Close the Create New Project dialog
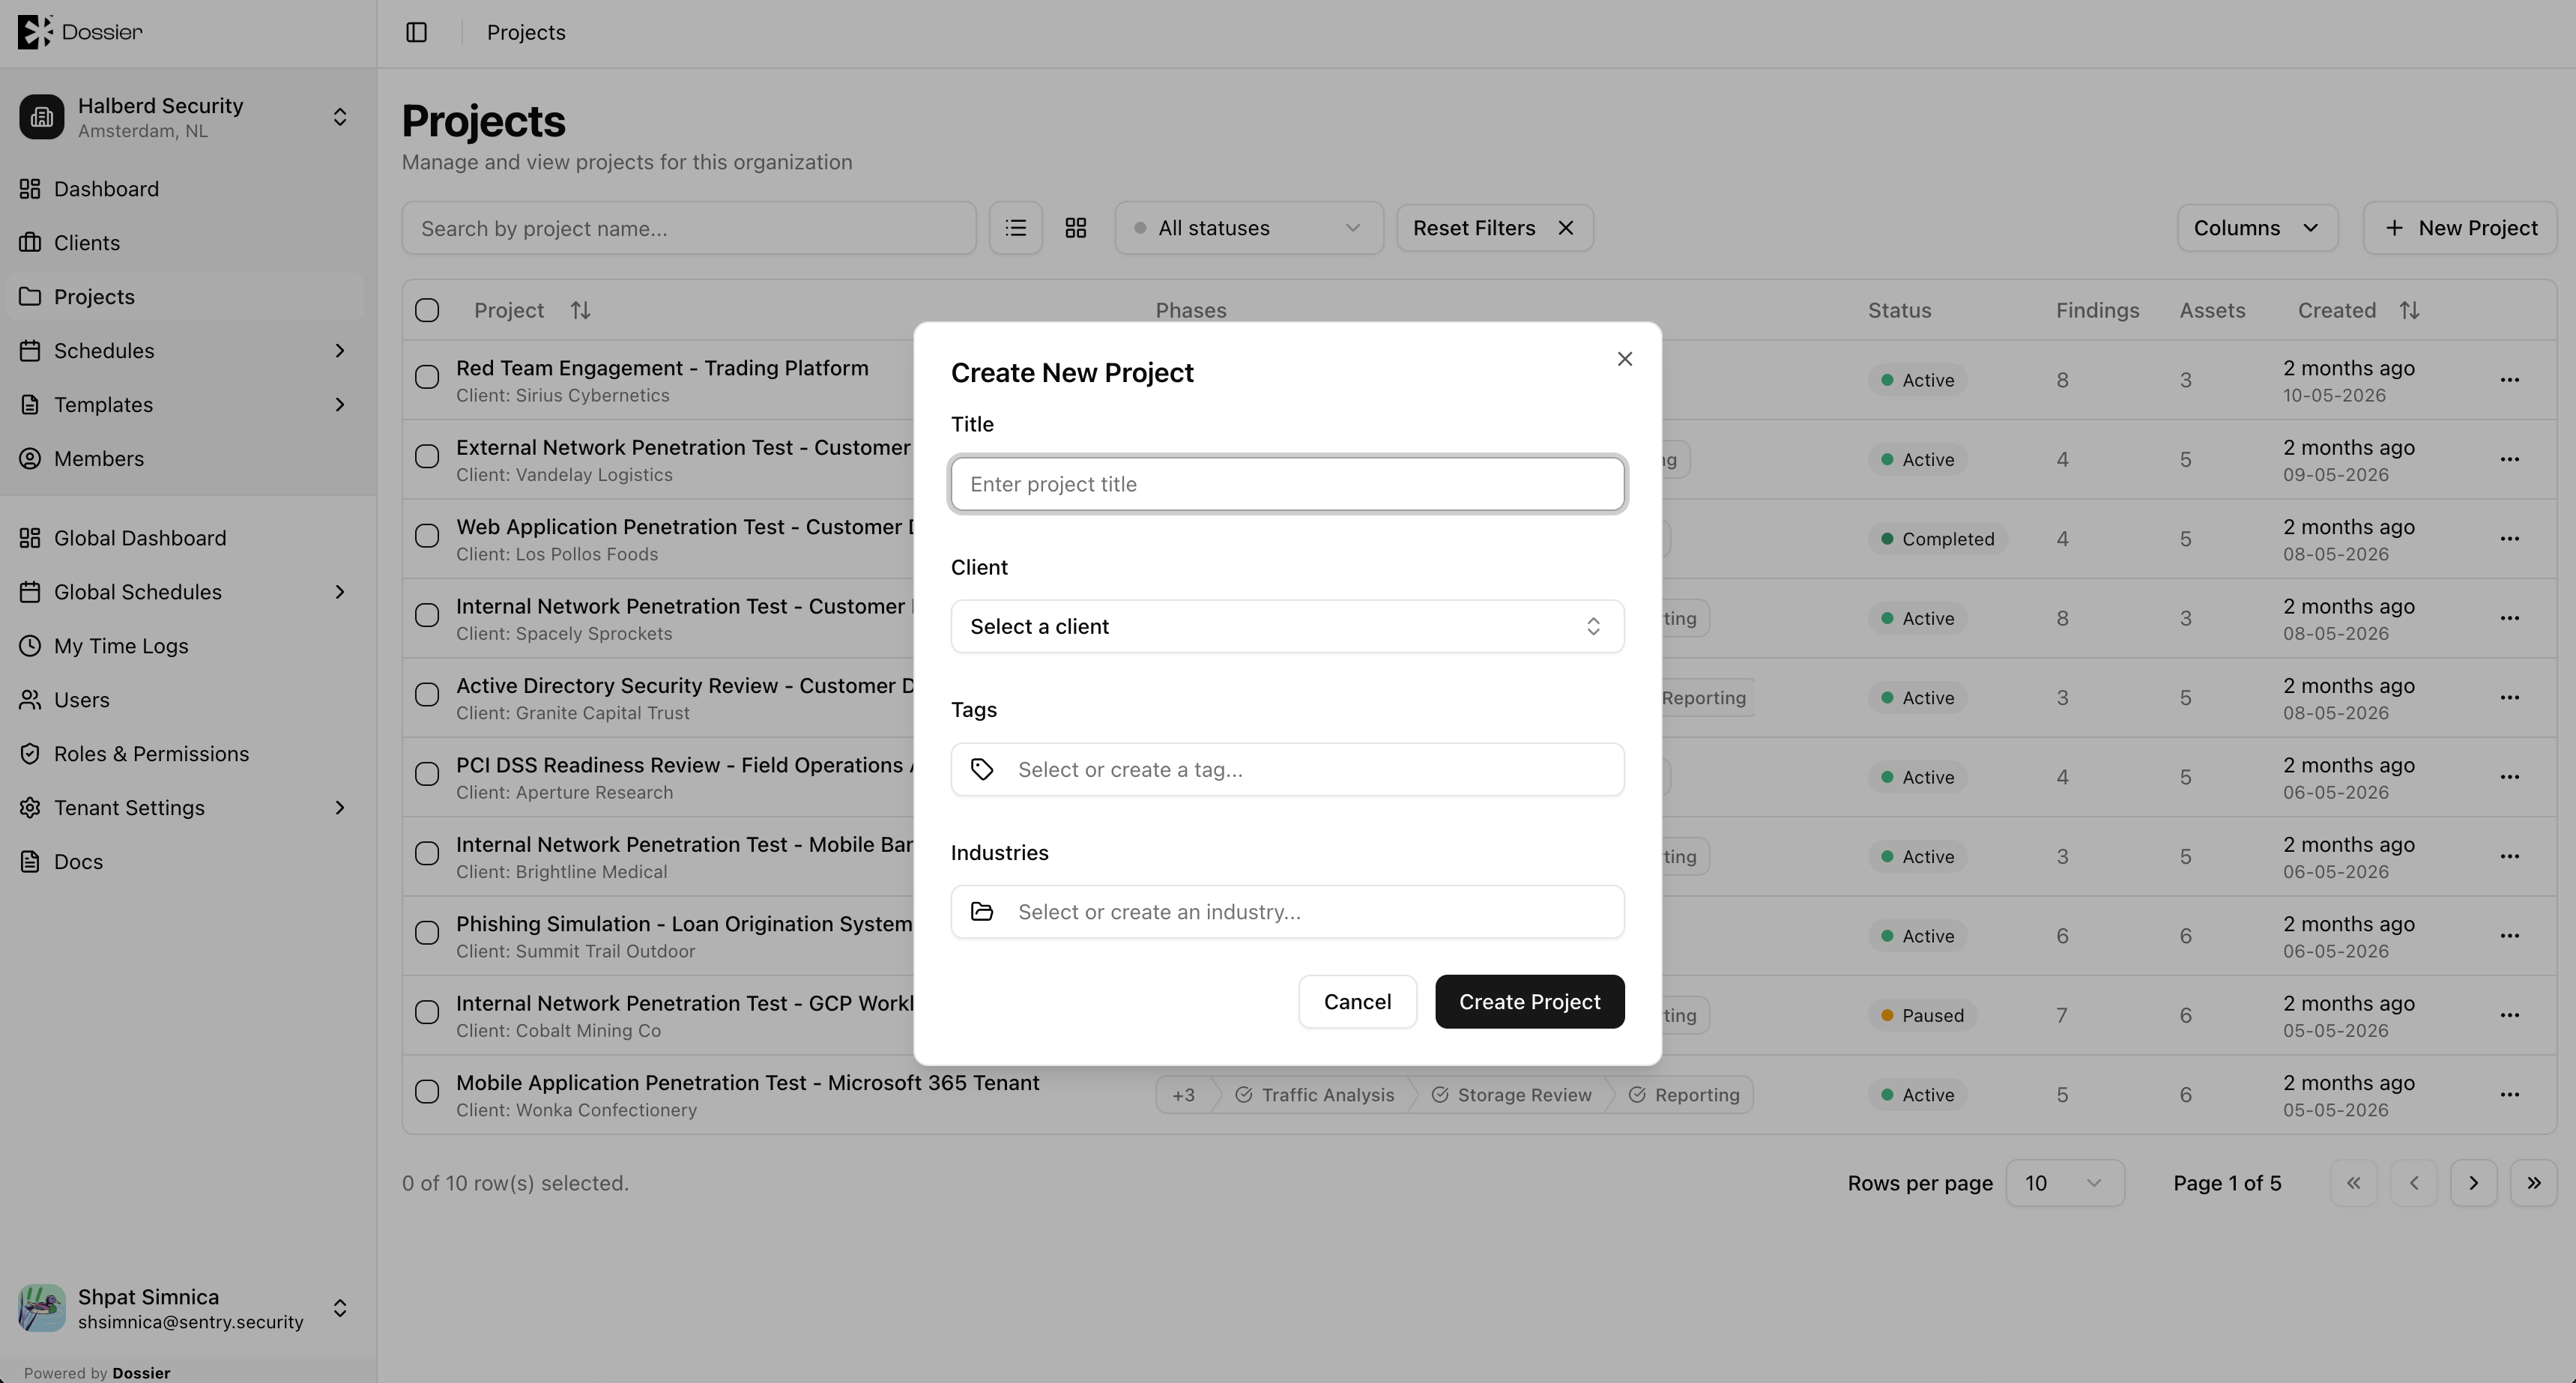Image resolution: width=2576 pixels, height=1383 pixels. (1625, 359)
